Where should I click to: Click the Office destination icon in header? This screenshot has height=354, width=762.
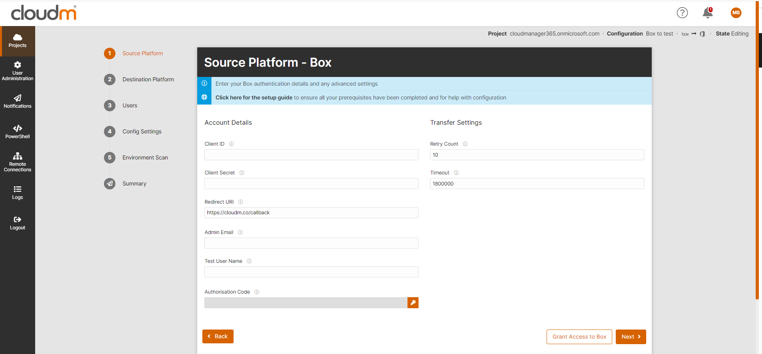(702, 34)
